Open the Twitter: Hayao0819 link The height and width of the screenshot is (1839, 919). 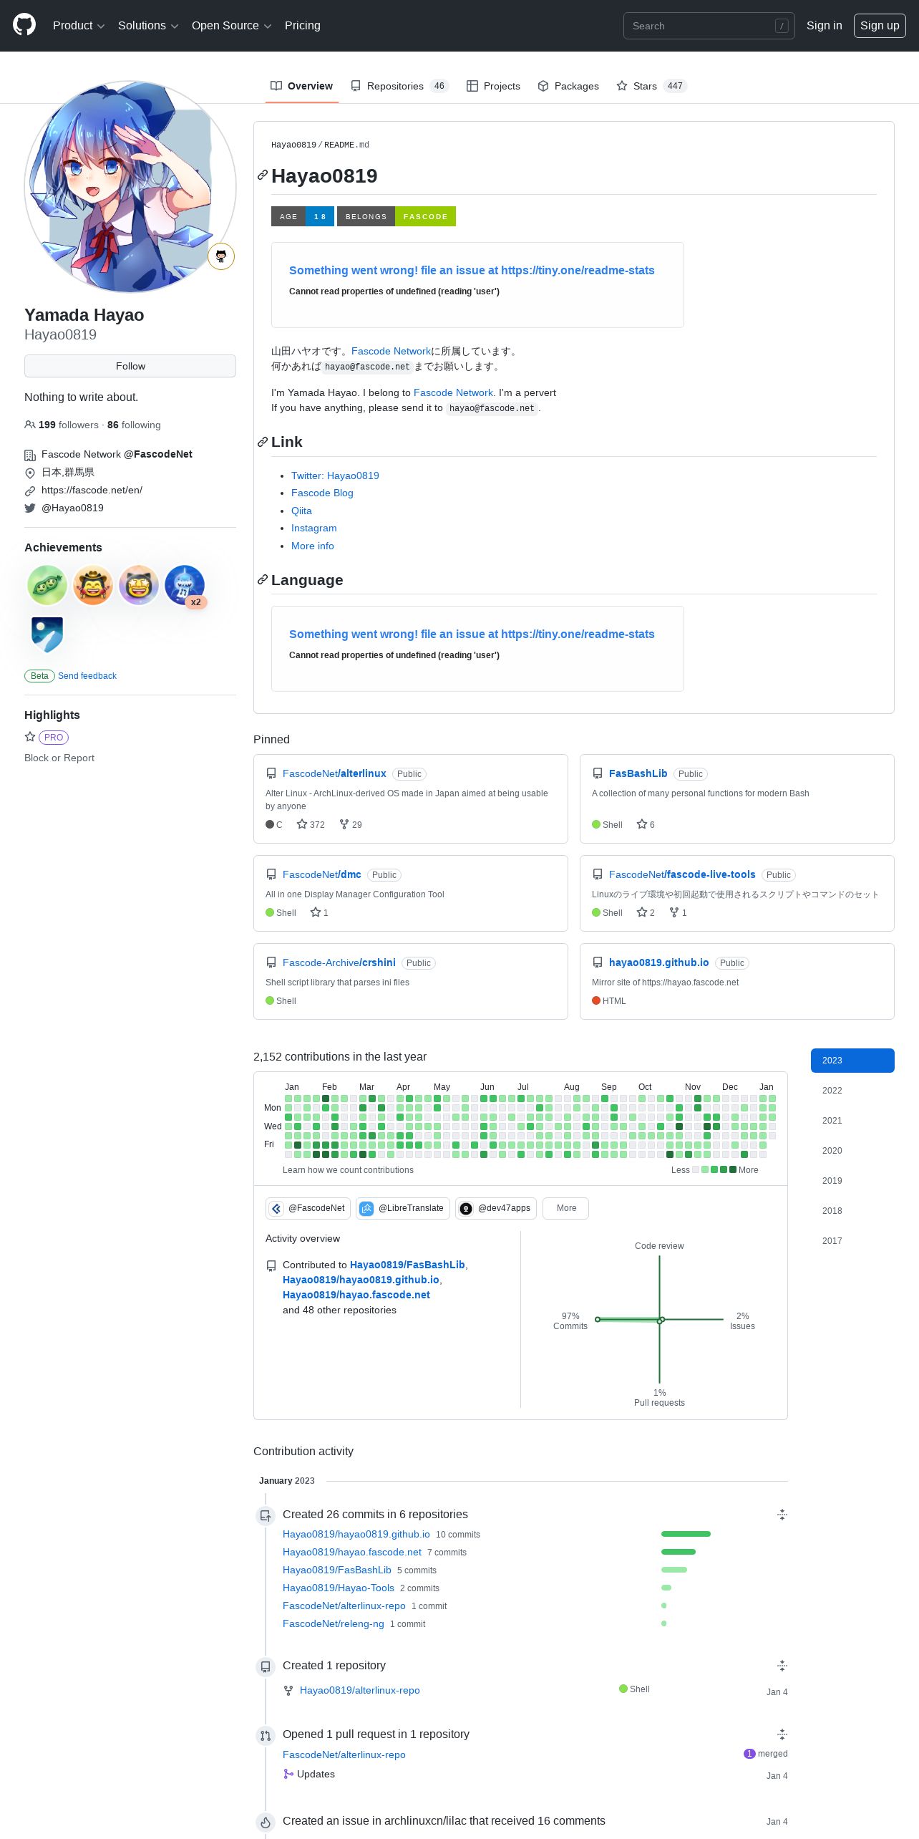tap(335, 476)
